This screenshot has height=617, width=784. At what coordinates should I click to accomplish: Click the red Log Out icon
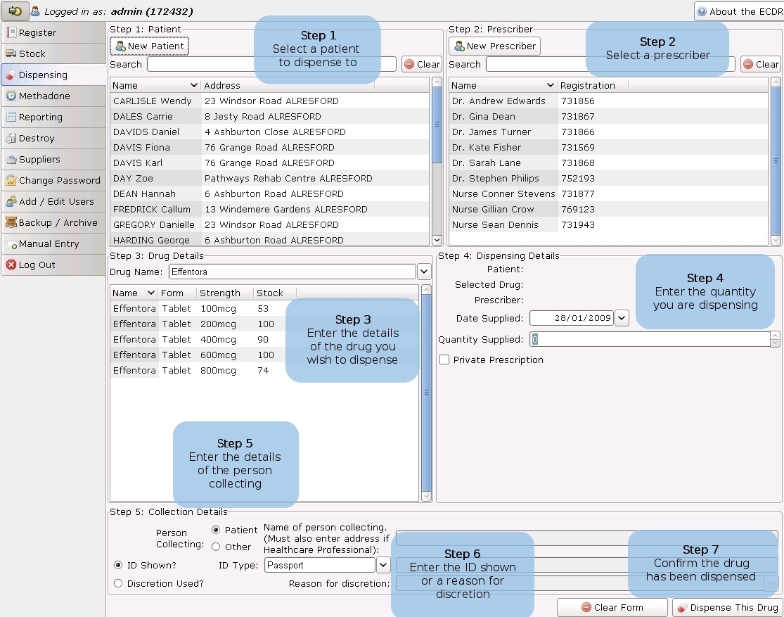(x=11, y=265)
